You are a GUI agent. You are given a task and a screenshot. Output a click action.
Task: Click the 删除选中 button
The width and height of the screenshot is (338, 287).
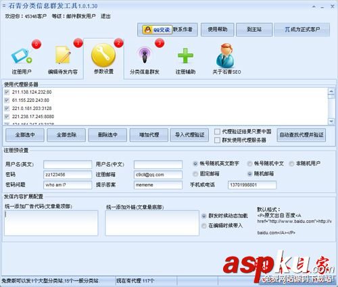(x=107, y=135)
